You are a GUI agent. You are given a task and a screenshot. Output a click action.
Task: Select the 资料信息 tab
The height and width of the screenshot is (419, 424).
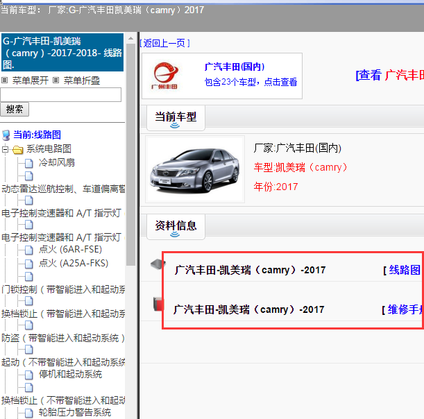(176, 227)
